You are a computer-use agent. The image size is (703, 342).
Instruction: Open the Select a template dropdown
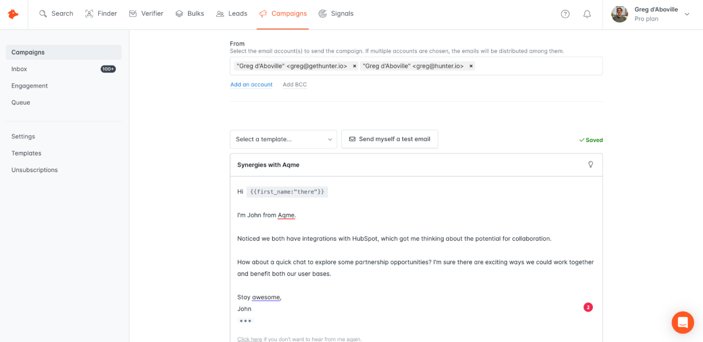pos(283,139)
